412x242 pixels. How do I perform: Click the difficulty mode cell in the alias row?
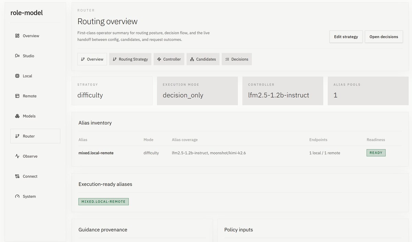pyautogui.click(x=151, y=153)
